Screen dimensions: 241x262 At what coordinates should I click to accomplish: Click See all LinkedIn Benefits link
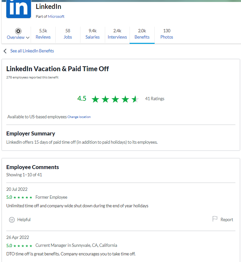point(32,51)
